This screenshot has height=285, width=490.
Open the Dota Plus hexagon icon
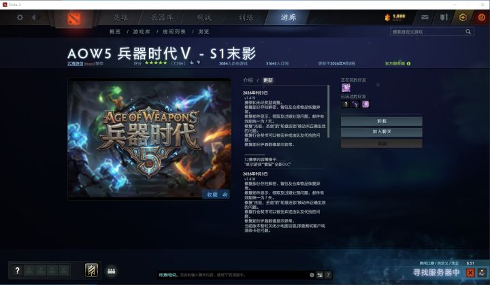click(463, 17)
